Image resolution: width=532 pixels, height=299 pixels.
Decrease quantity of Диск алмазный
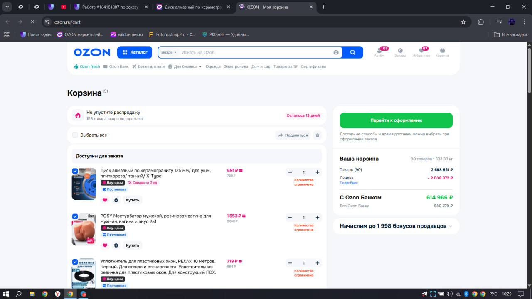290,172
